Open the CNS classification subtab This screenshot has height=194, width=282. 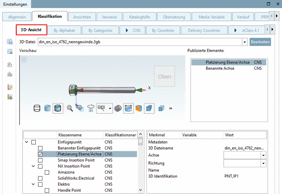tap(133, 30)
